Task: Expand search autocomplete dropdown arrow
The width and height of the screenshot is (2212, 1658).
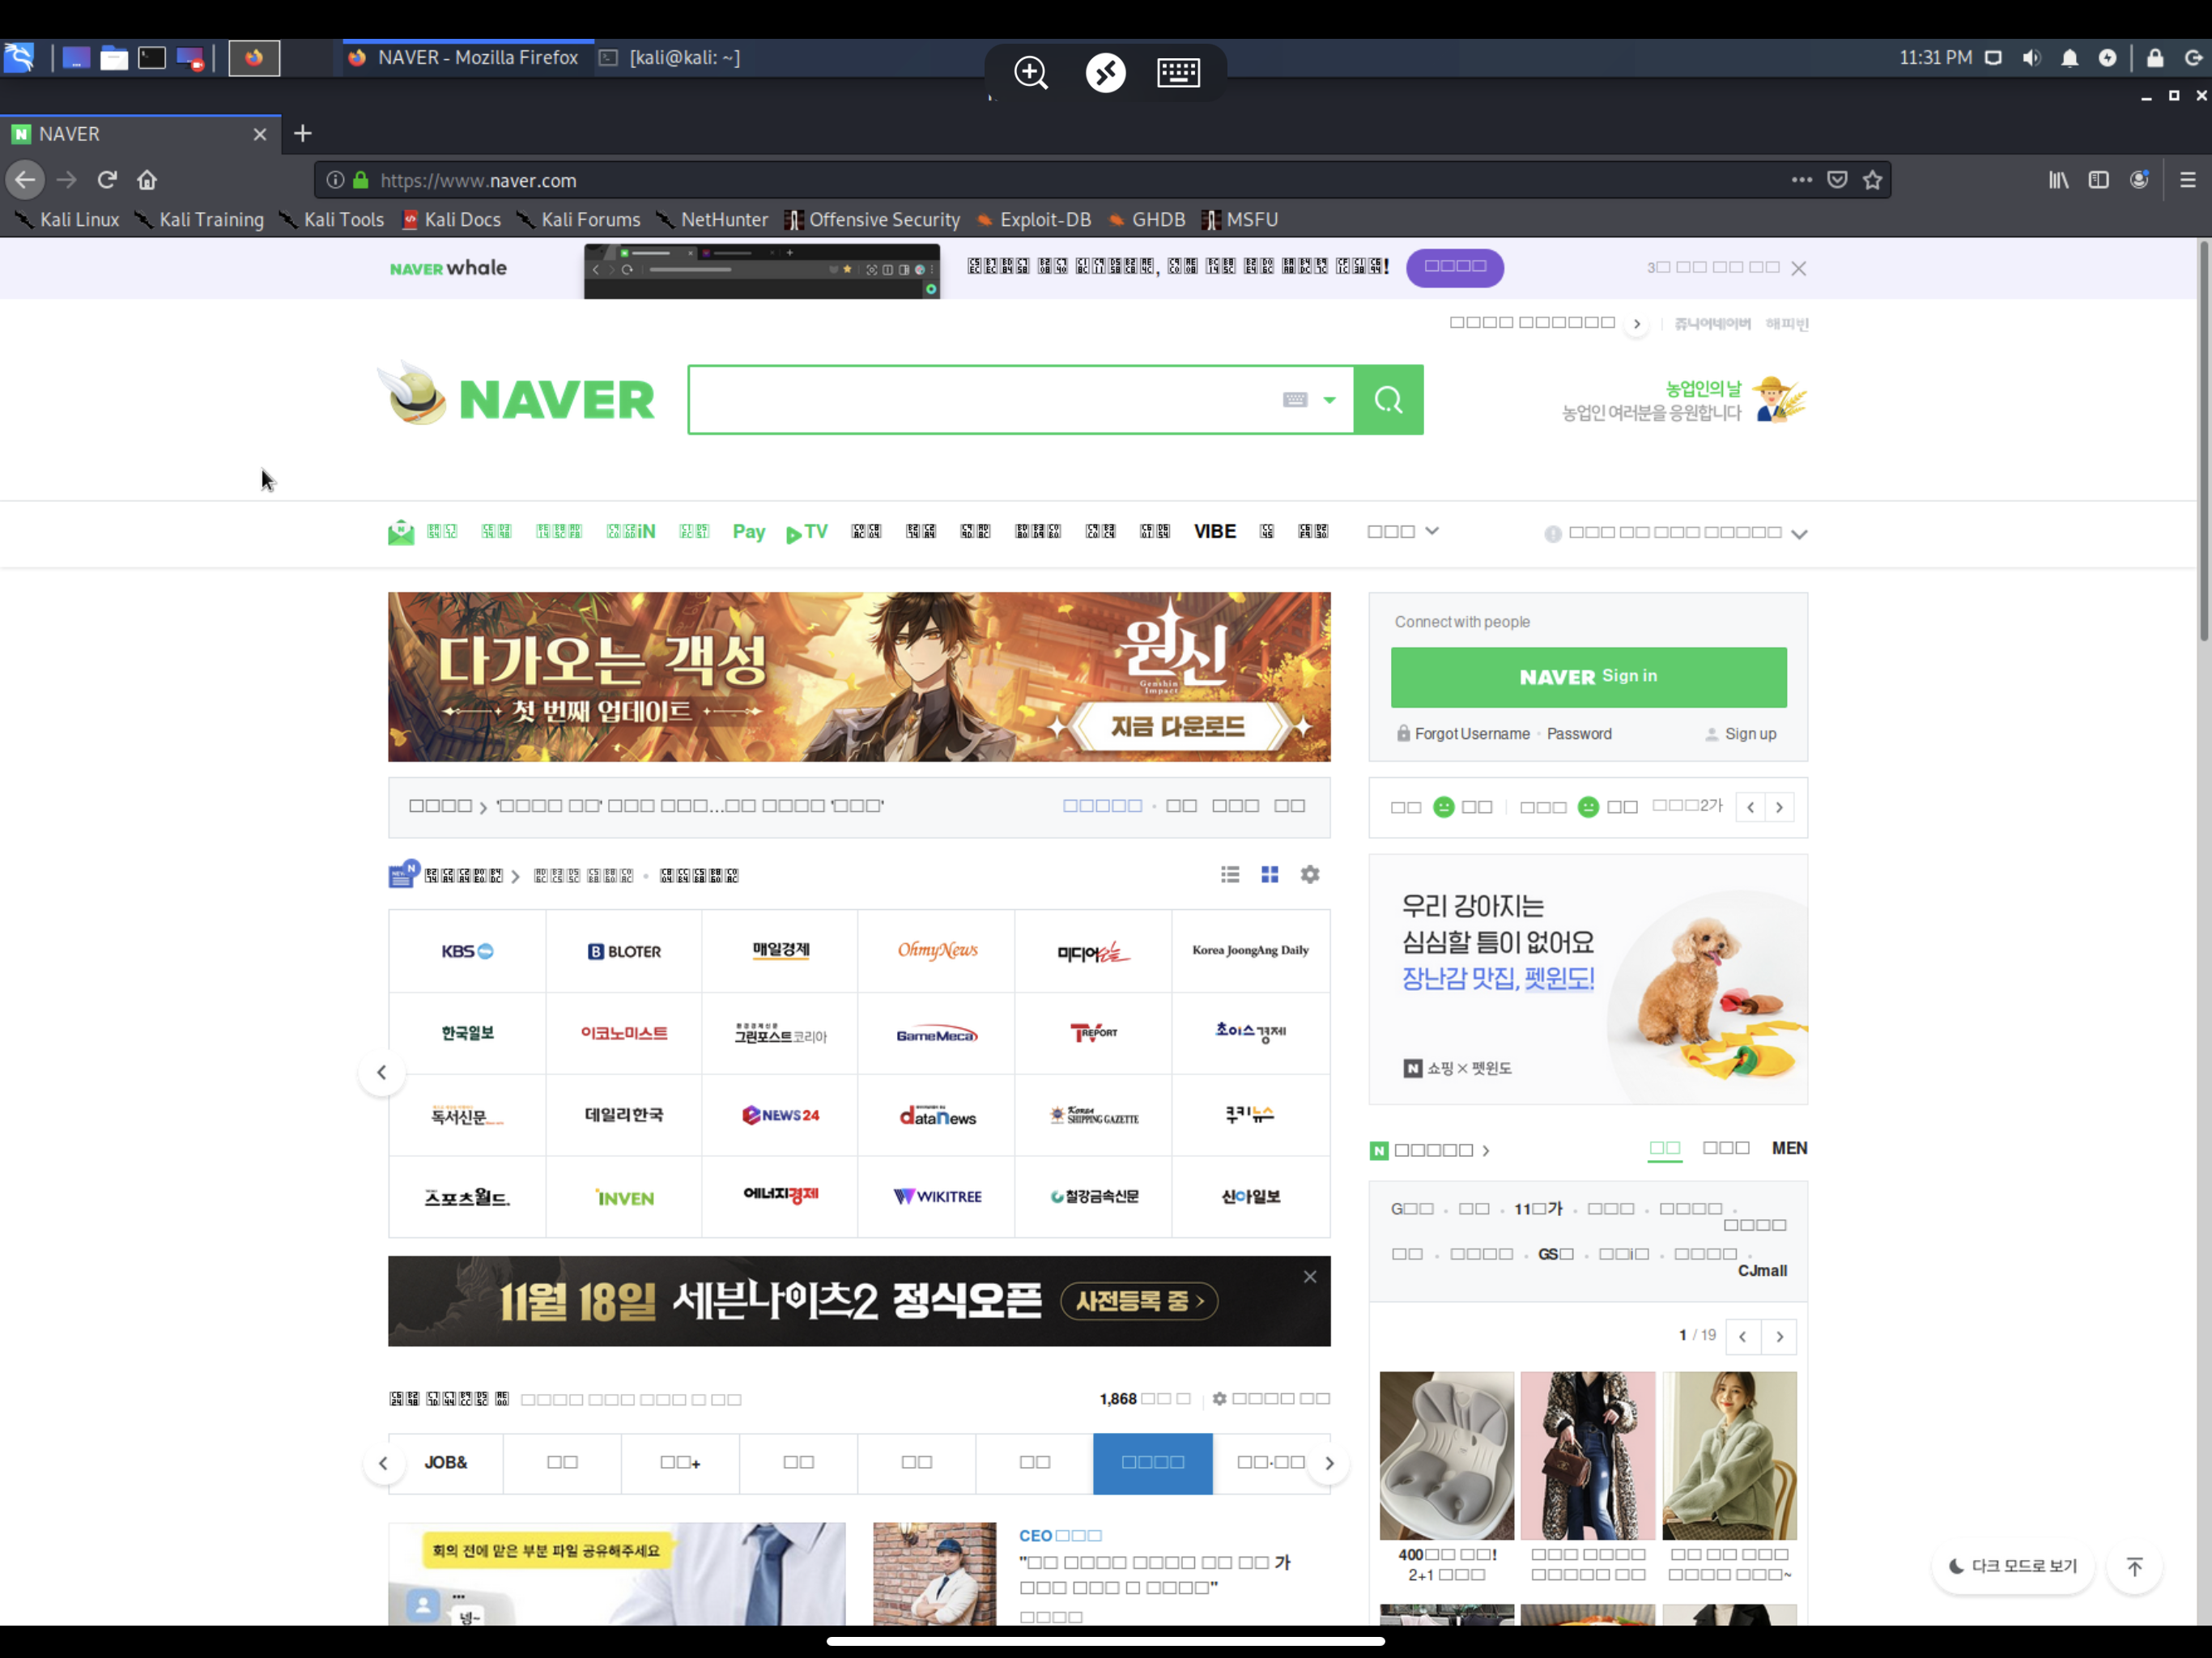Action: click(x=1329, y=400)
